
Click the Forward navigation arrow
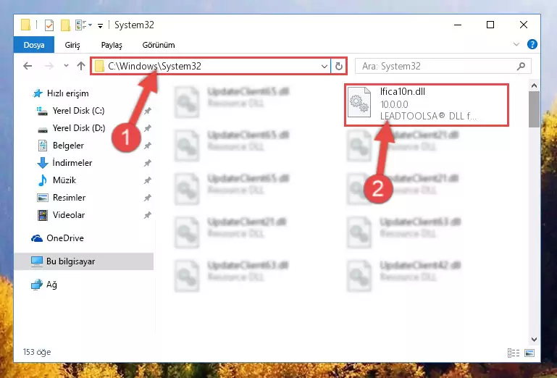(49, 66)
